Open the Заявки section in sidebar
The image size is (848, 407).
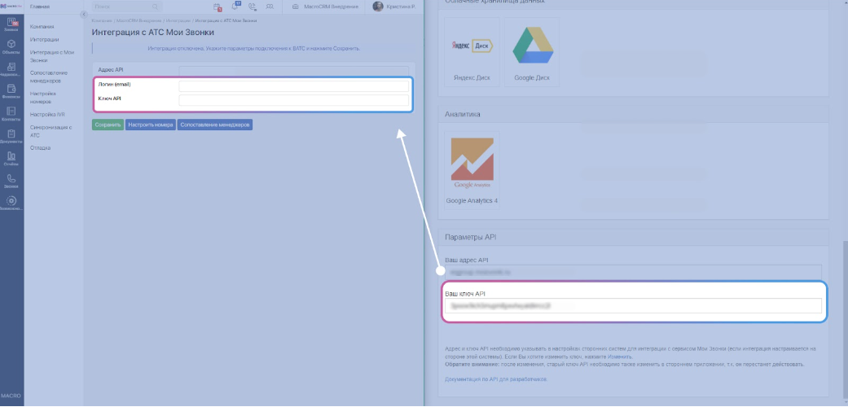click(x=11, y=23)
